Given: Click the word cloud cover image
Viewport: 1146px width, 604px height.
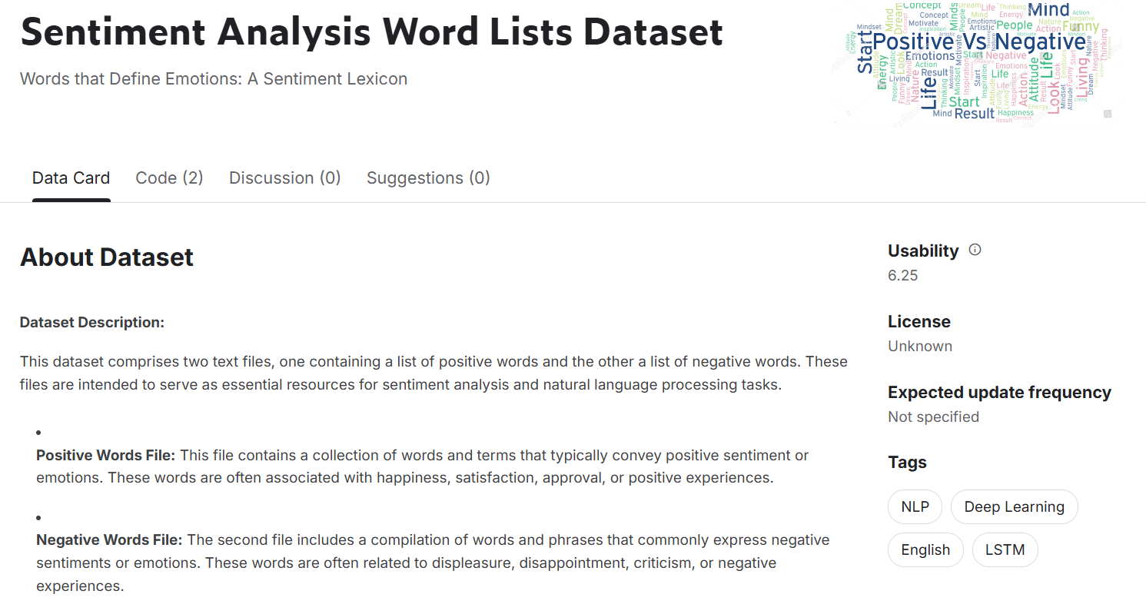Looking at the screenshot, I should click(976, 61).
